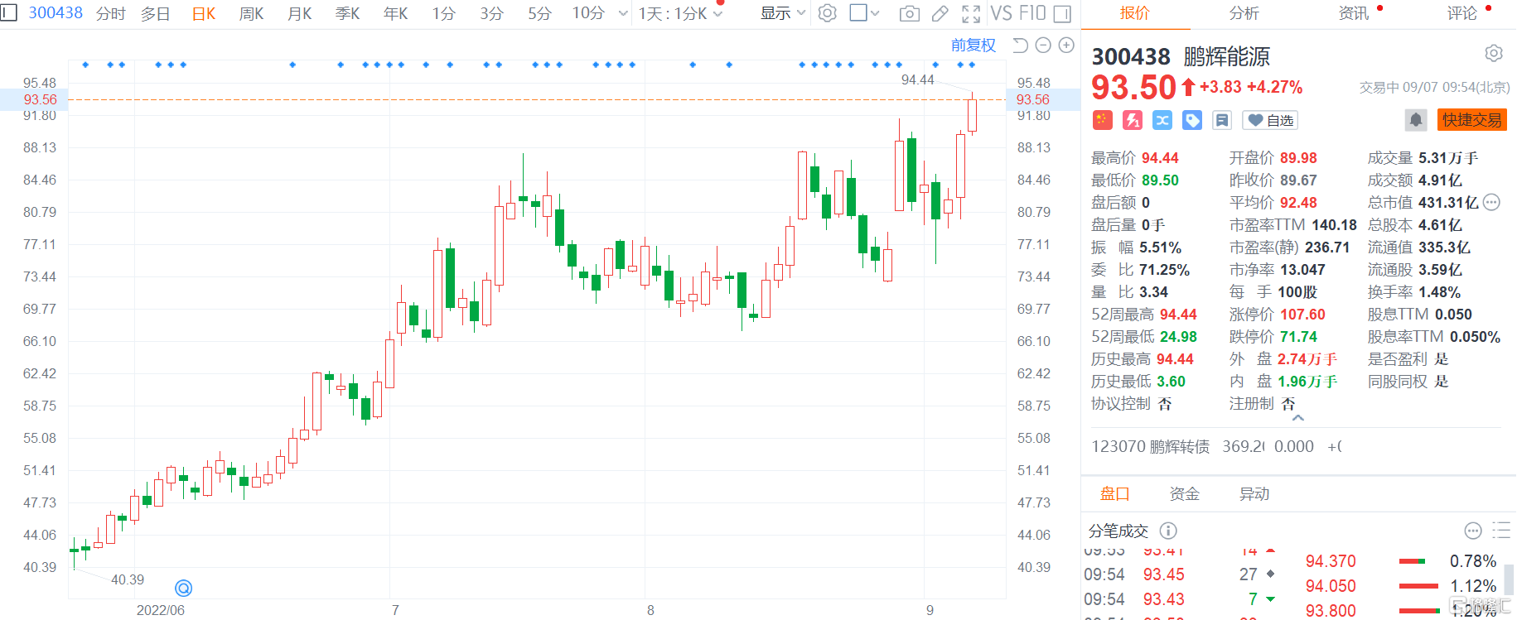Zoom in the chart with plus icon
1517x620 pixels.
1067,46
